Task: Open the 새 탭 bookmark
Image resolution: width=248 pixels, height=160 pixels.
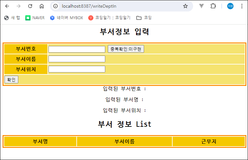Action: click(x=12, y=18)
